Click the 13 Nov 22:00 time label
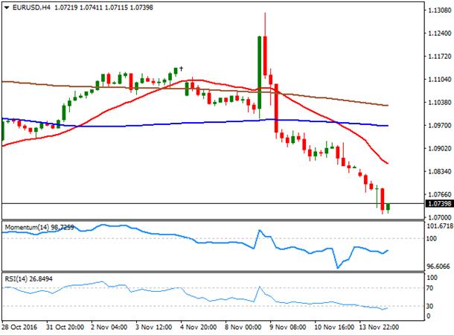The image size is (454, 335). (379, 327)
